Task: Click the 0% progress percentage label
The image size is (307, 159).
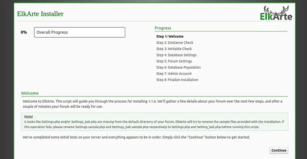Action: [x=24, y=32]
